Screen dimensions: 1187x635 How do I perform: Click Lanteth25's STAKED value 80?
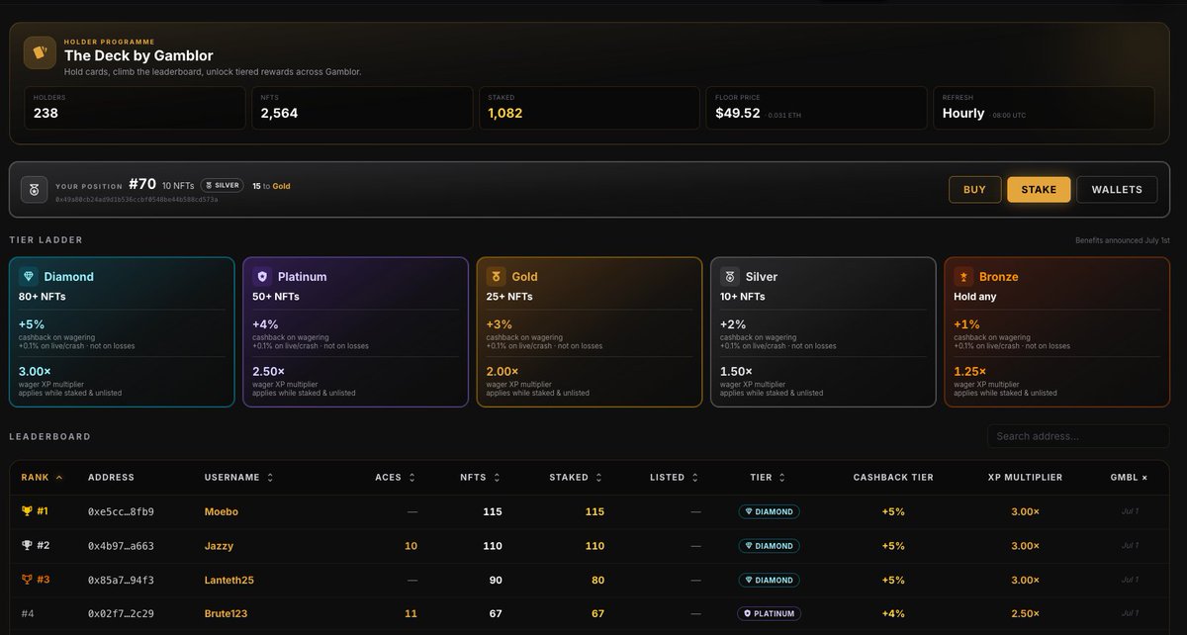596,580
